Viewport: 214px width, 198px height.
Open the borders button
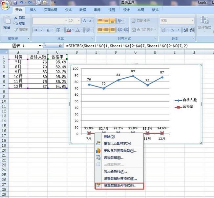point(58,30)
